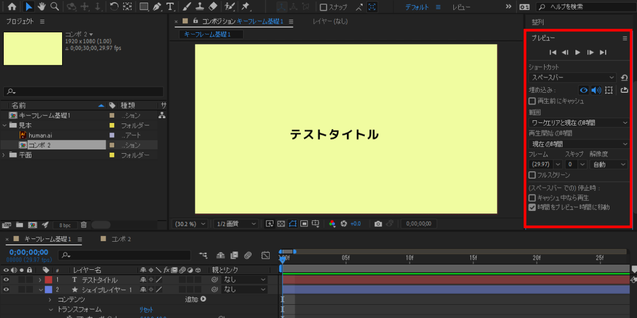
Task: Open the 1/2 画質 resolution dropdown
Action: (x=236, y=224)
